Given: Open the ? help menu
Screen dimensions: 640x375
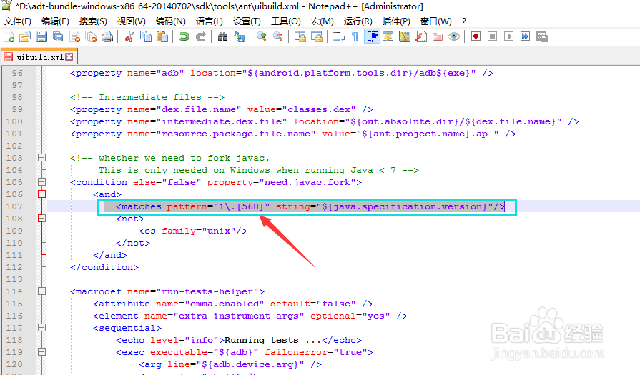Looking at the screenshot, I should (464, 21).
